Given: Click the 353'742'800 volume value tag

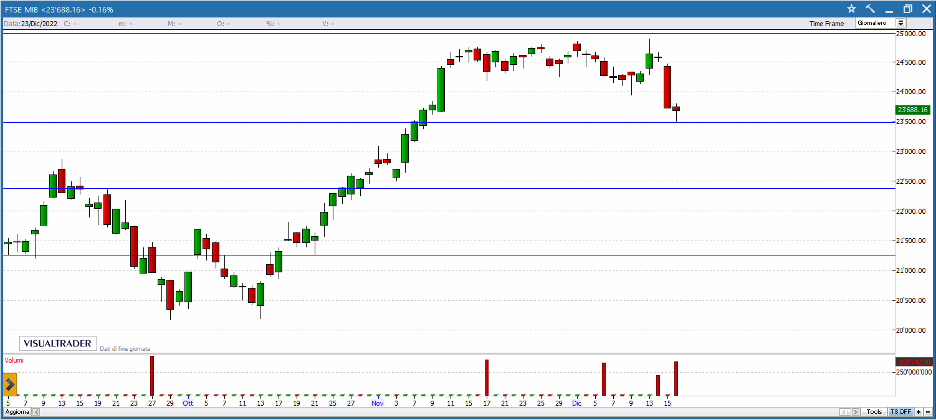Looking at the screenshot, I should point(914,362).
